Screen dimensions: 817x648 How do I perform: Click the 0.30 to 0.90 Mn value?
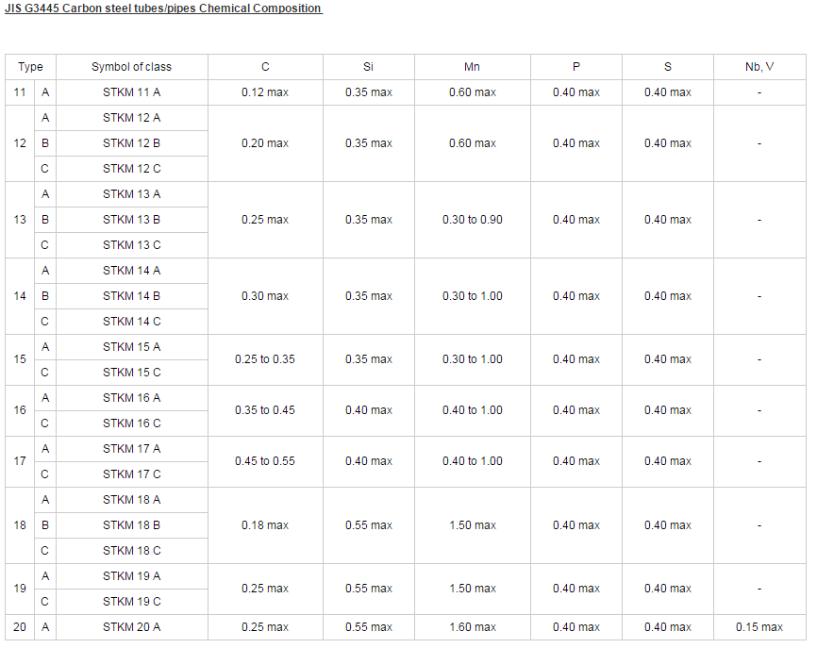click(x=472, y=220)
